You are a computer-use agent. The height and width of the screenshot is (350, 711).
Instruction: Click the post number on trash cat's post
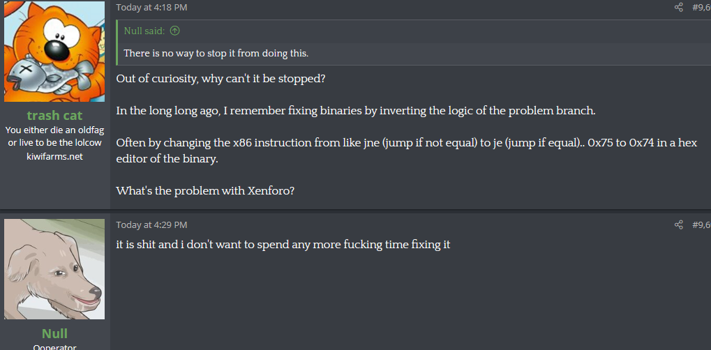pos(701,8)
